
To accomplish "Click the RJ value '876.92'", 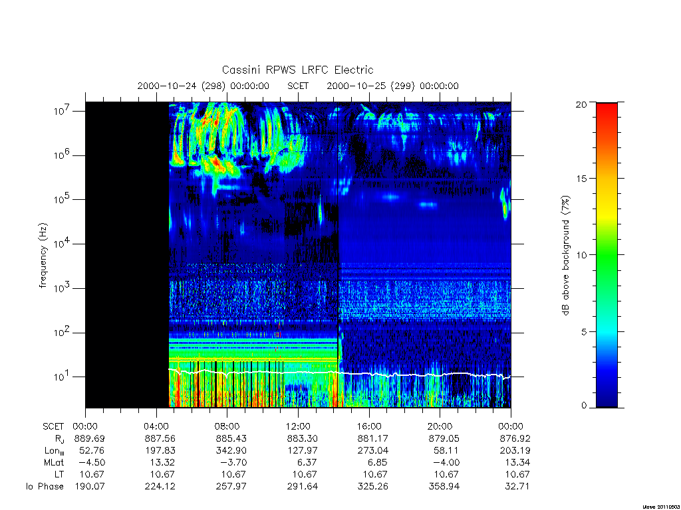I will pos(515,438).
